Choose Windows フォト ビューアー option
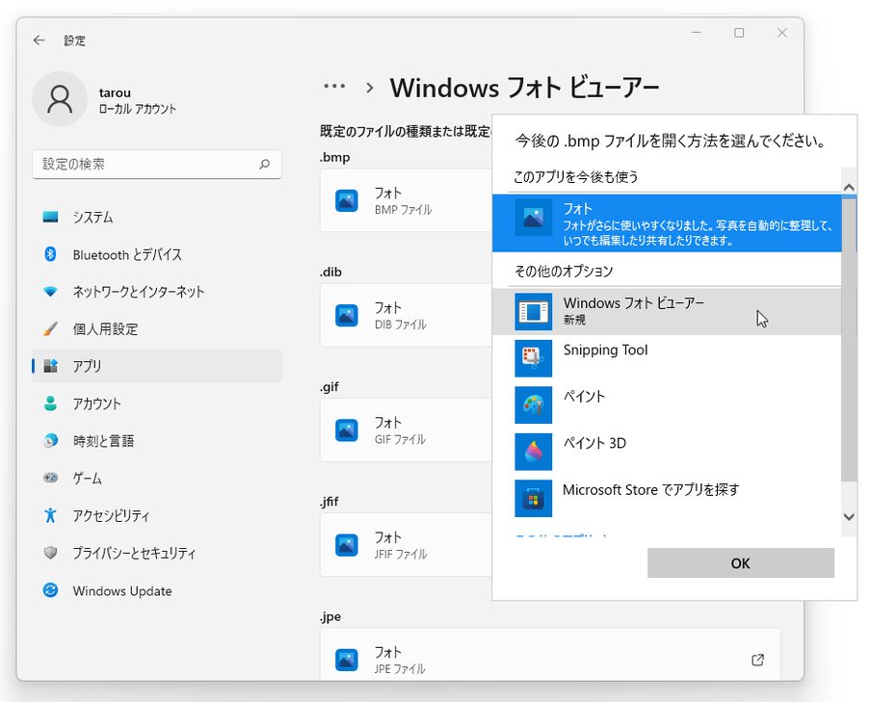871x702 pixels. tap(667, 312)
